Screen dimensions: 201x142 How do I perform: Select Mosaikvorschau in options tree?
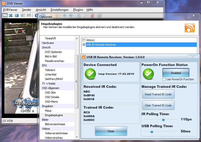coord(54,61)
